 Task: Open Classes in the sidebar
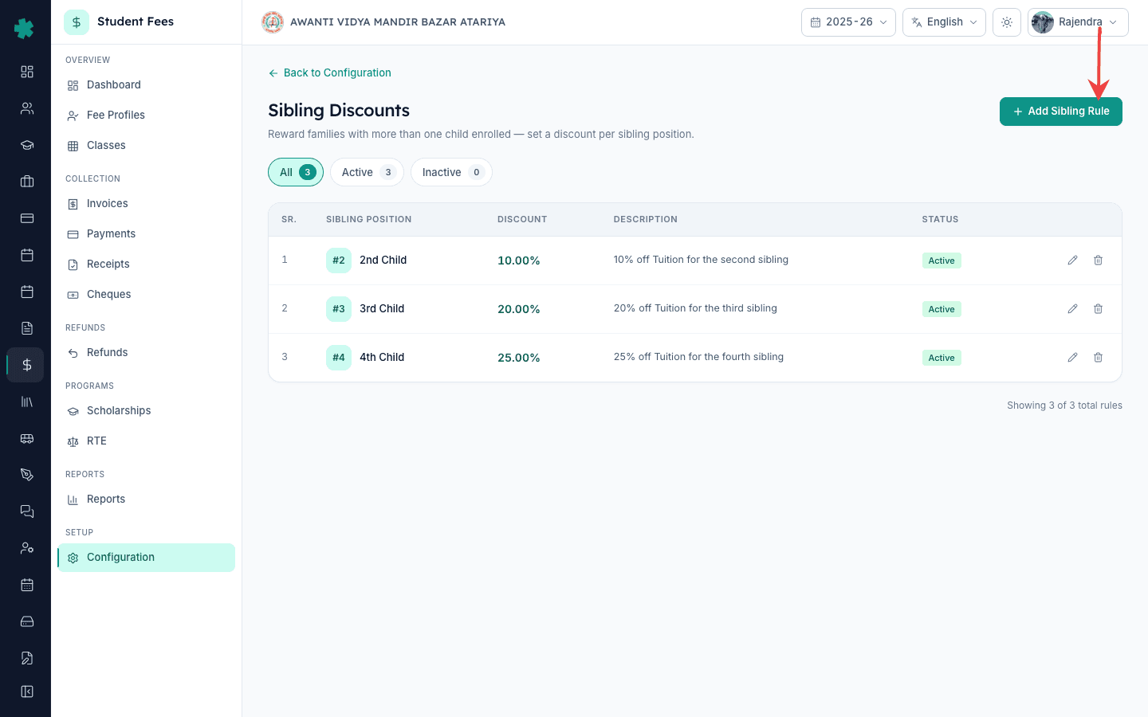click(146, 146)
